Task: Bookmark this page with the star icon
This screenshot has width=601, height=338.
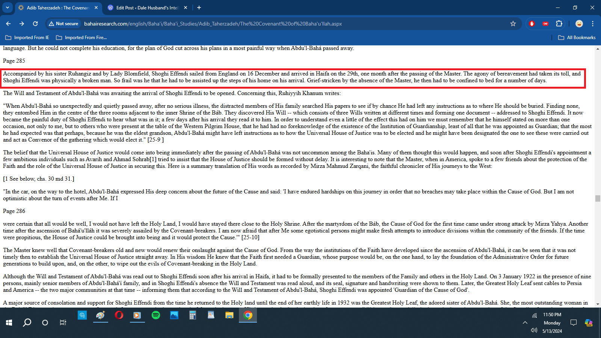Action: point(513,24)
